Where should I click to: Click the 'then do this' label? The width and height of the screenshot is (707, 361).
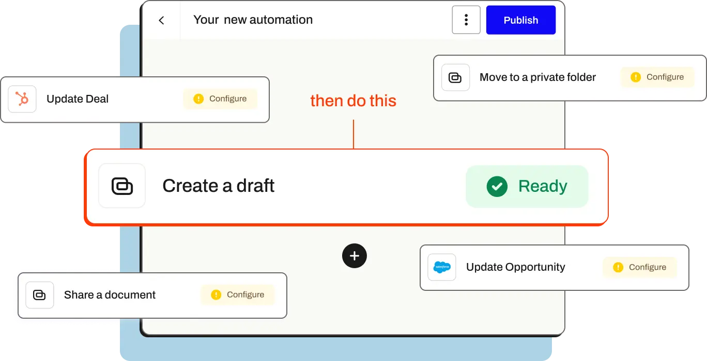point(353,101)
